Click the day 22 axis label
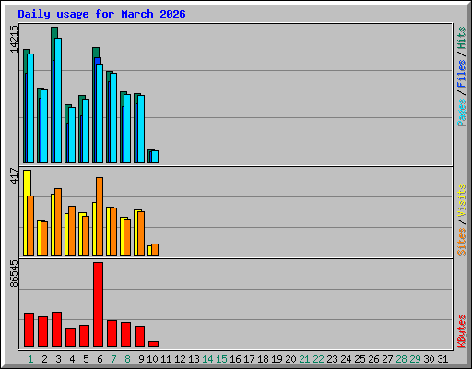This screenshot has width=472, height=369. tap(318, 359)
